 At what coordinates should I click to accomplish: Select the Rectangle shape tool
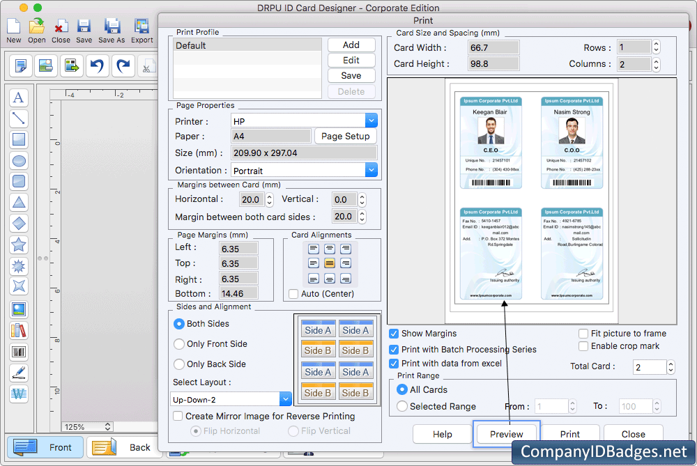pyautogui.click(x=19, y=139)
